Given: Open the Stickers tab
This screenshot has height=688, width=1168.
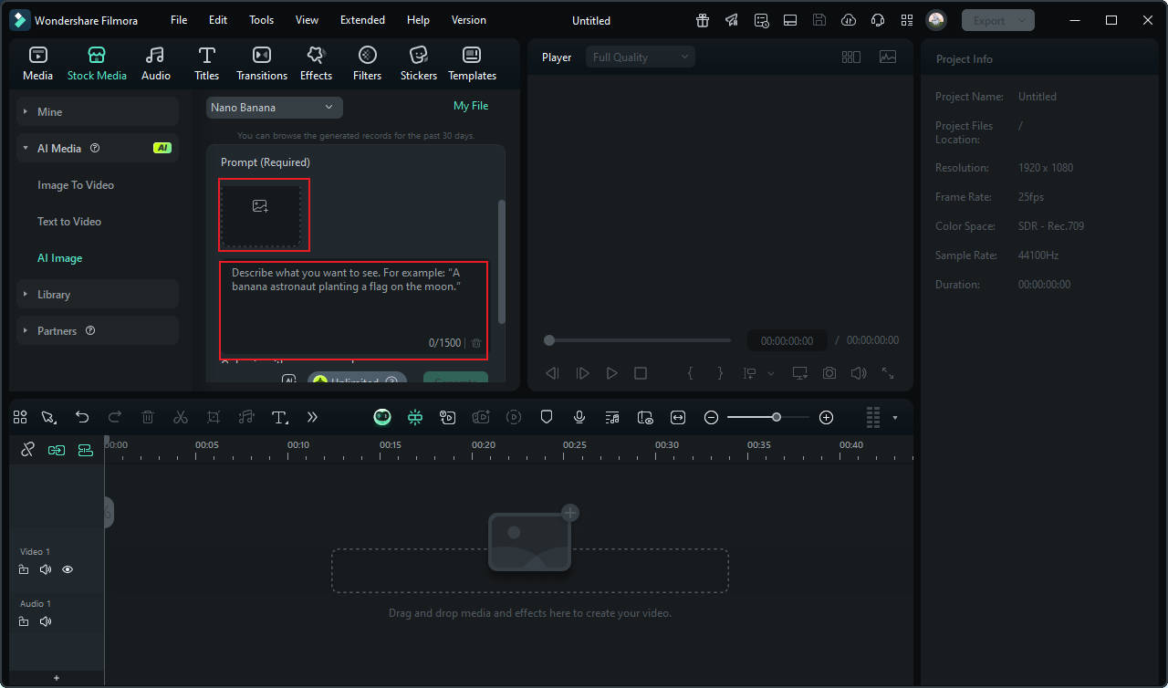Looking at the screenshot, I should pos(419,64).
